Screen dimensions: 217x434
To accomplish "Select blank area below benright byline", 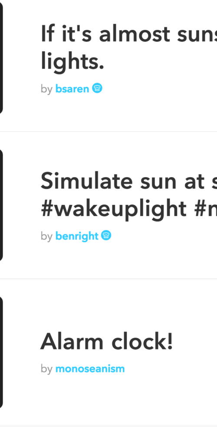I will point(111,260).
